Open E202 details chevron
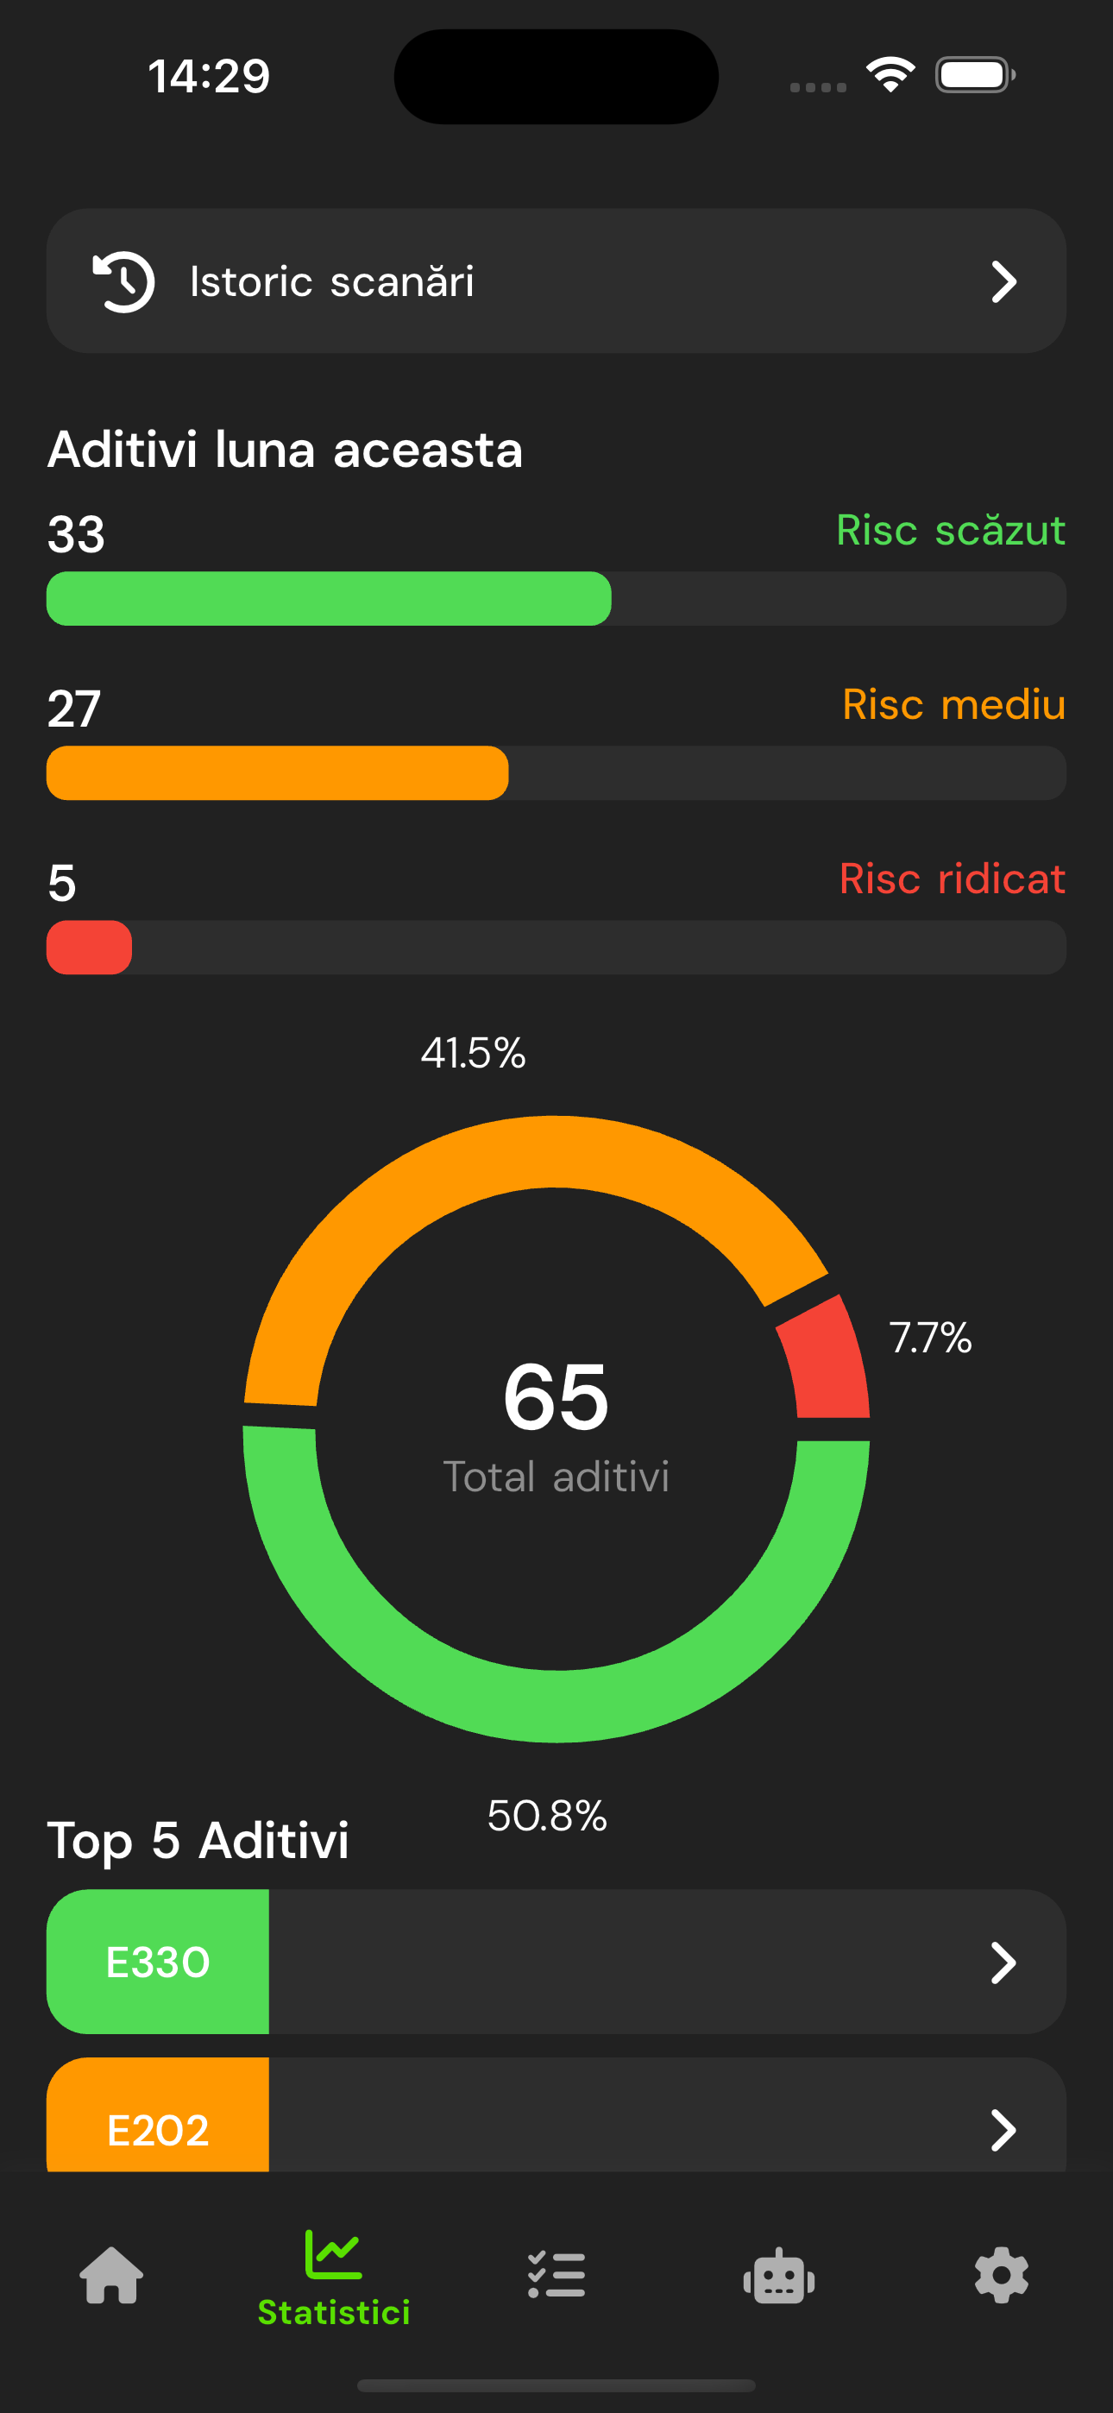Viewport: 1113px width, 2413px height. 1003,2130
